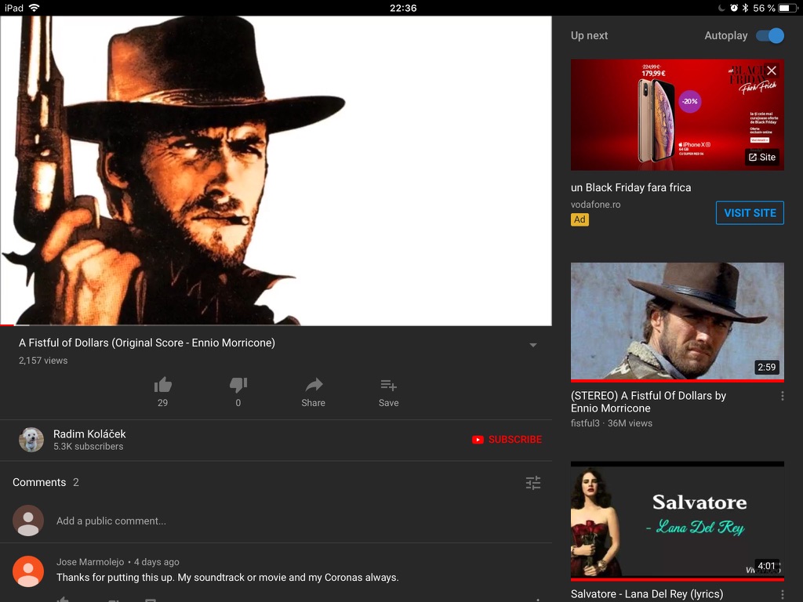Image resolution: width=803 pixels, height=602 pixels.
Task: Tap the Comments heading
Action: (39, 482)
